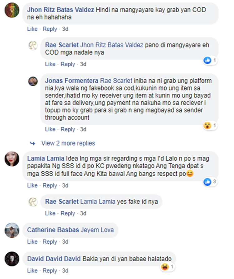Reply to Jonas Formentera's comment

68,129
